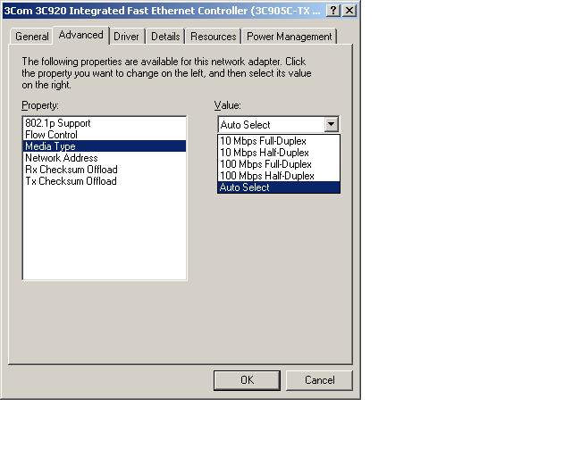Switch to the General tab
Image resolution: width=572 pixels, height=457 pixels.
(x=31, y=37)
